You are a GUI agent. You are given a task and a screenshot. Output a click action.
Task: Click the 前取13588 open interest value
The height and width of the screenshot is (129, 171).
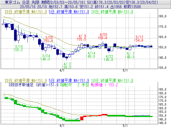(x=132, y=7)
